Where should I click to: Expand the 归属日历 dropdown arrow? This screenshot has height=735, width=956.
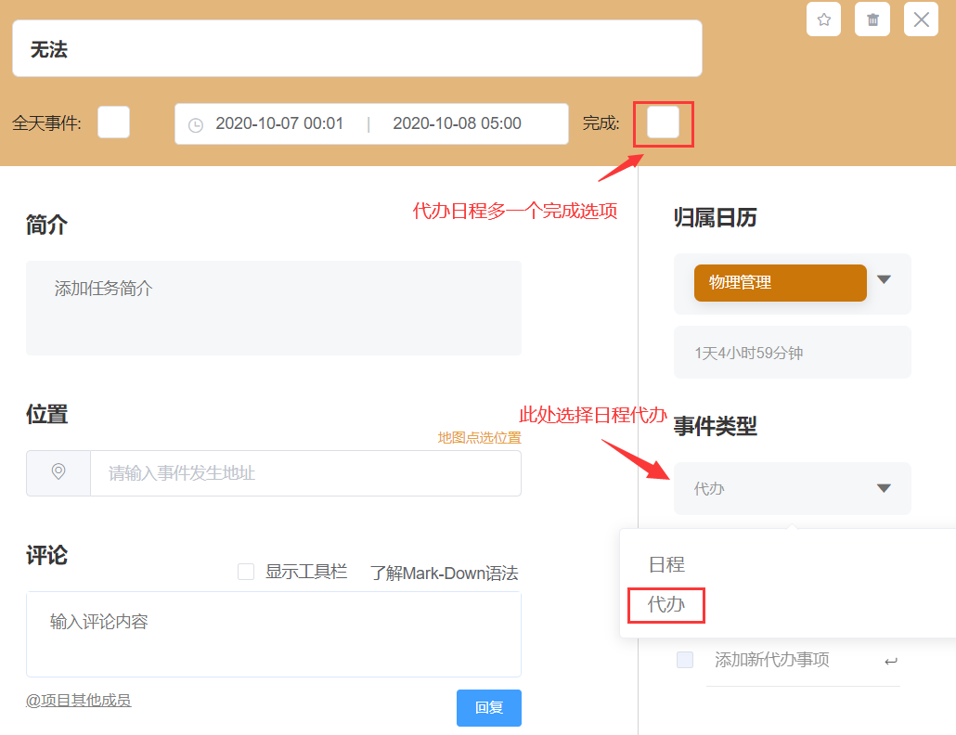pyautogui.click(x=884, y=279)
